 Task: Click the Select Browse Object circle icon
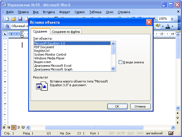click(177, 118)
